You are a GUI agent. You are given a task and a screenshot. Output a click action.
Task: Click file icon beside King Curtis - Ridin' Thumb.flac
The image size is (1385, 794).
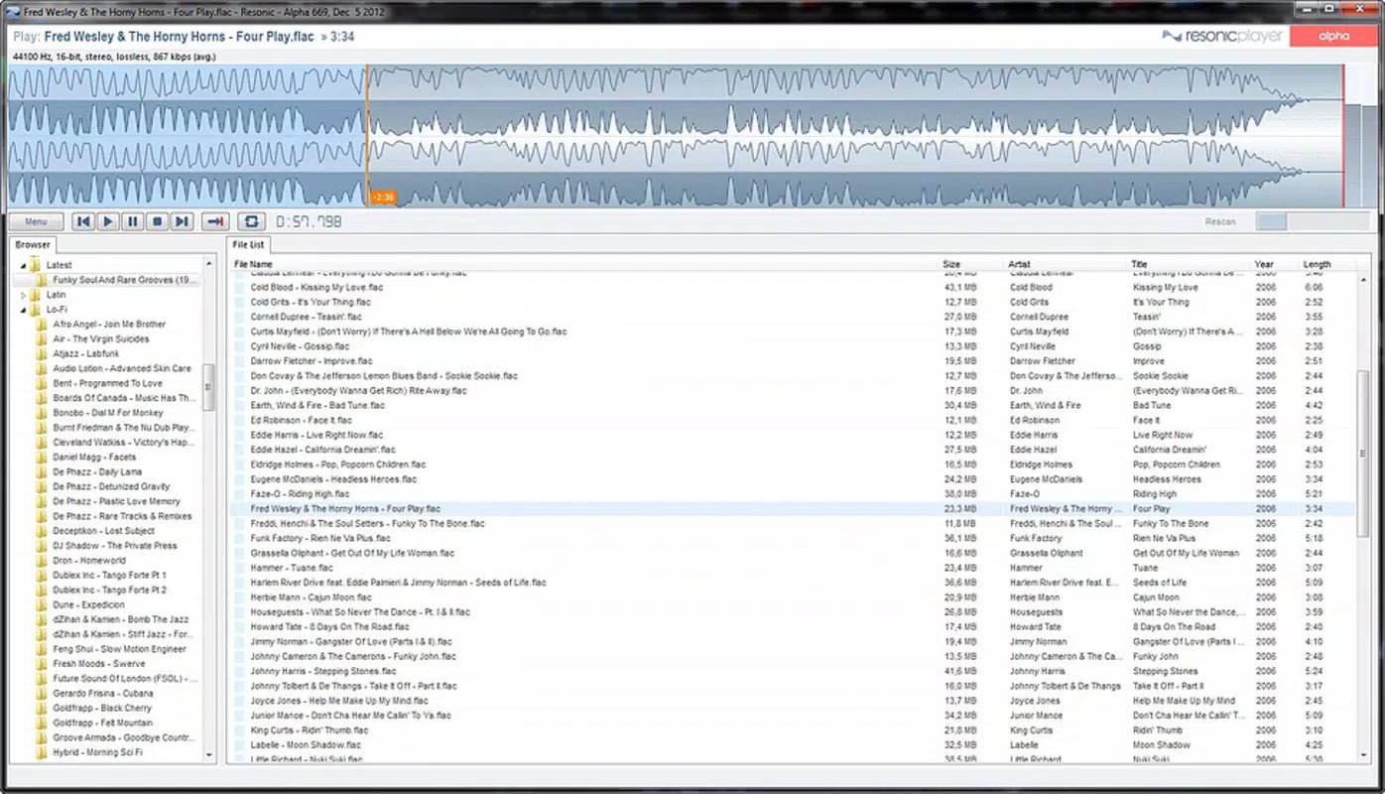(240, 730)
